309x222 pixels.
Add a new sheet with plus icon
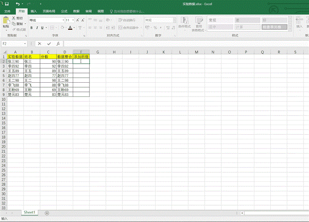[x=47, y=213]
